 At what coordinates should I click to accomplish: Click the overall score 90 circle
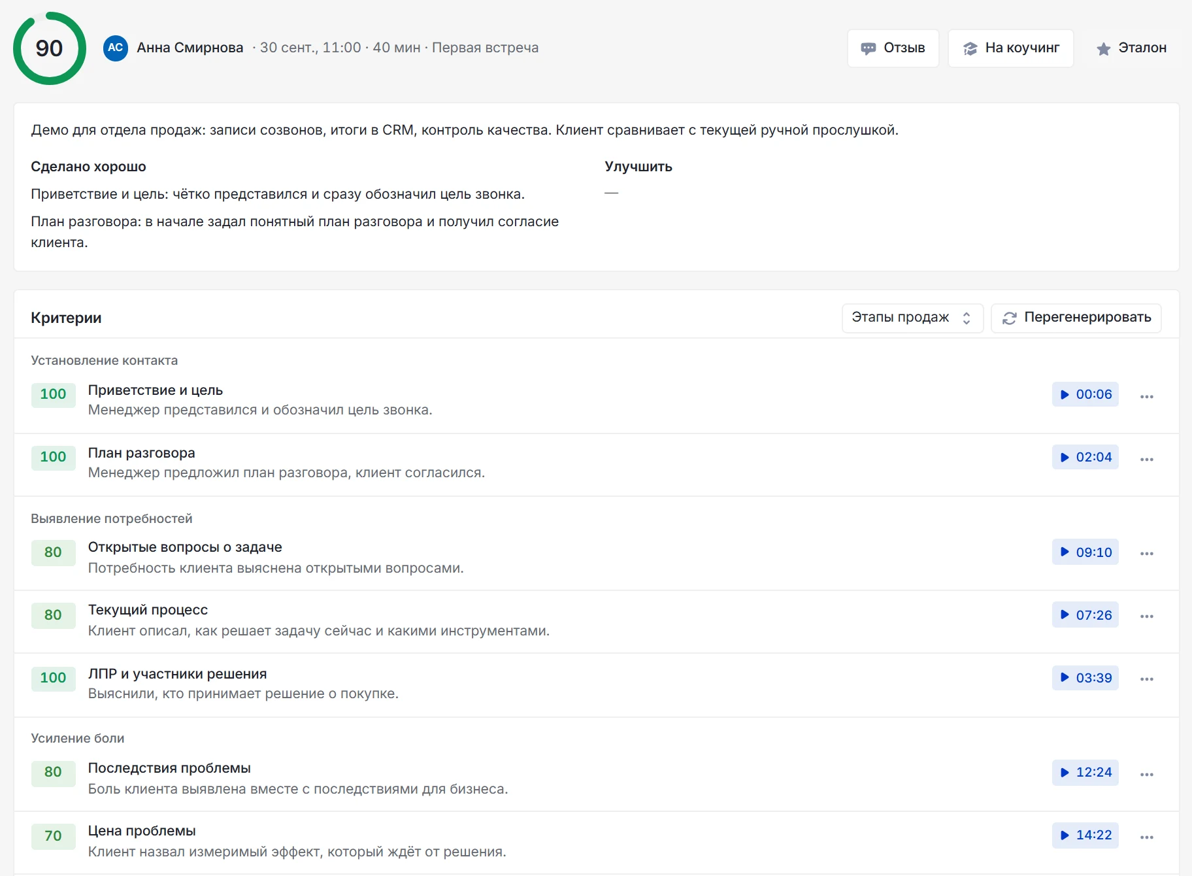point(50,48)
